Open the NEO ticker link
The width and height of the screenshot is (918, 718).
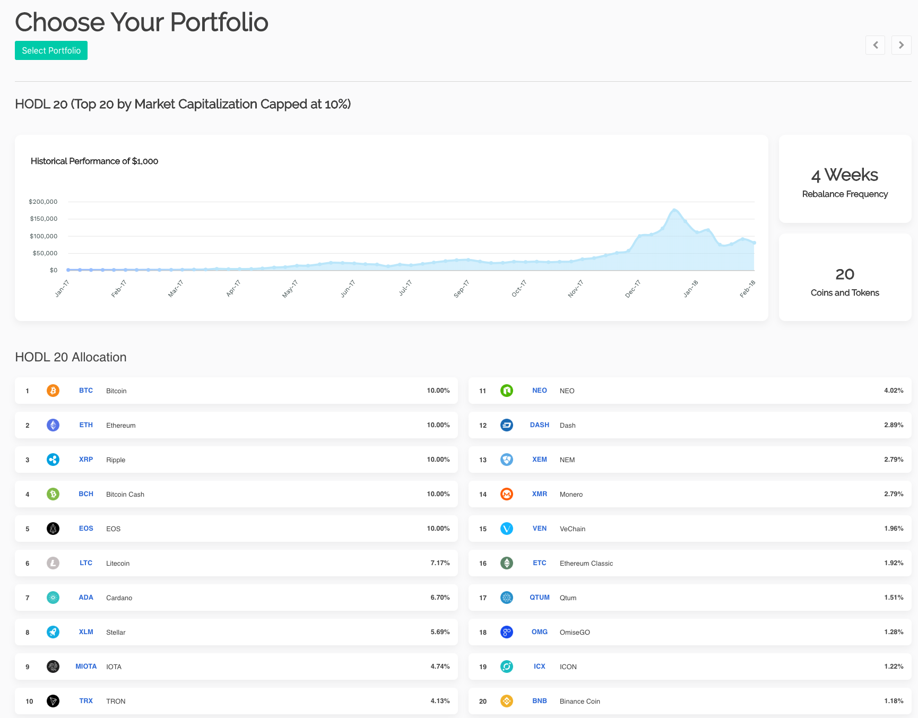click(x=540, y=391)
